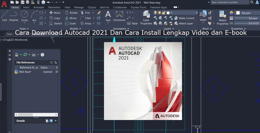Click the Offset icon in Modify panel
Image resolution: width=260 pixels, height=133 pixels.
pos(99,23)
